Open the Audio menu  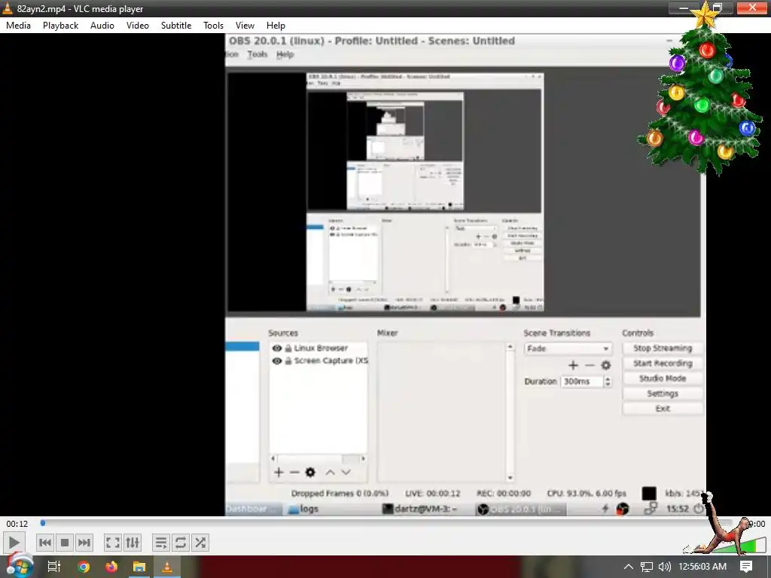(x=102, y=26)
